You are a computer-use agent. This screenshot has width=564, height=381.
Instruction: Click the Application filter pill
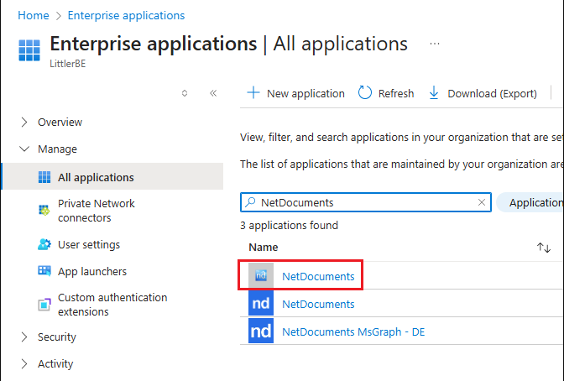[530, 202]
